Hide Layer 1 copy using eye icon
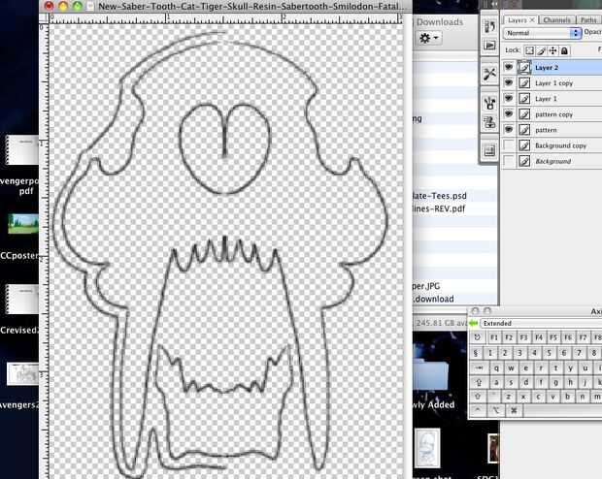This screenshot has height=479, width=602. click(509, 82)
